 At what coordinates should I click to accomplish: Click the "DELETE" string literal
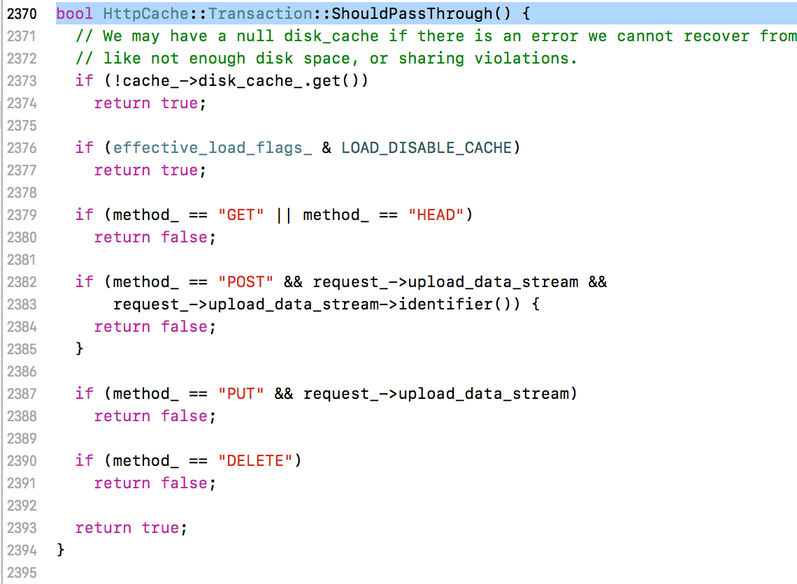point(255,460)
